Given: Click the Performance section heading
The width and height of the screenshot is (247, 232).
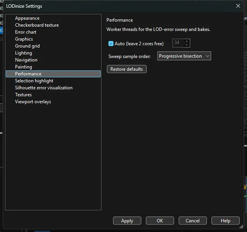Looking at the screenshot, I should [120, 20].
